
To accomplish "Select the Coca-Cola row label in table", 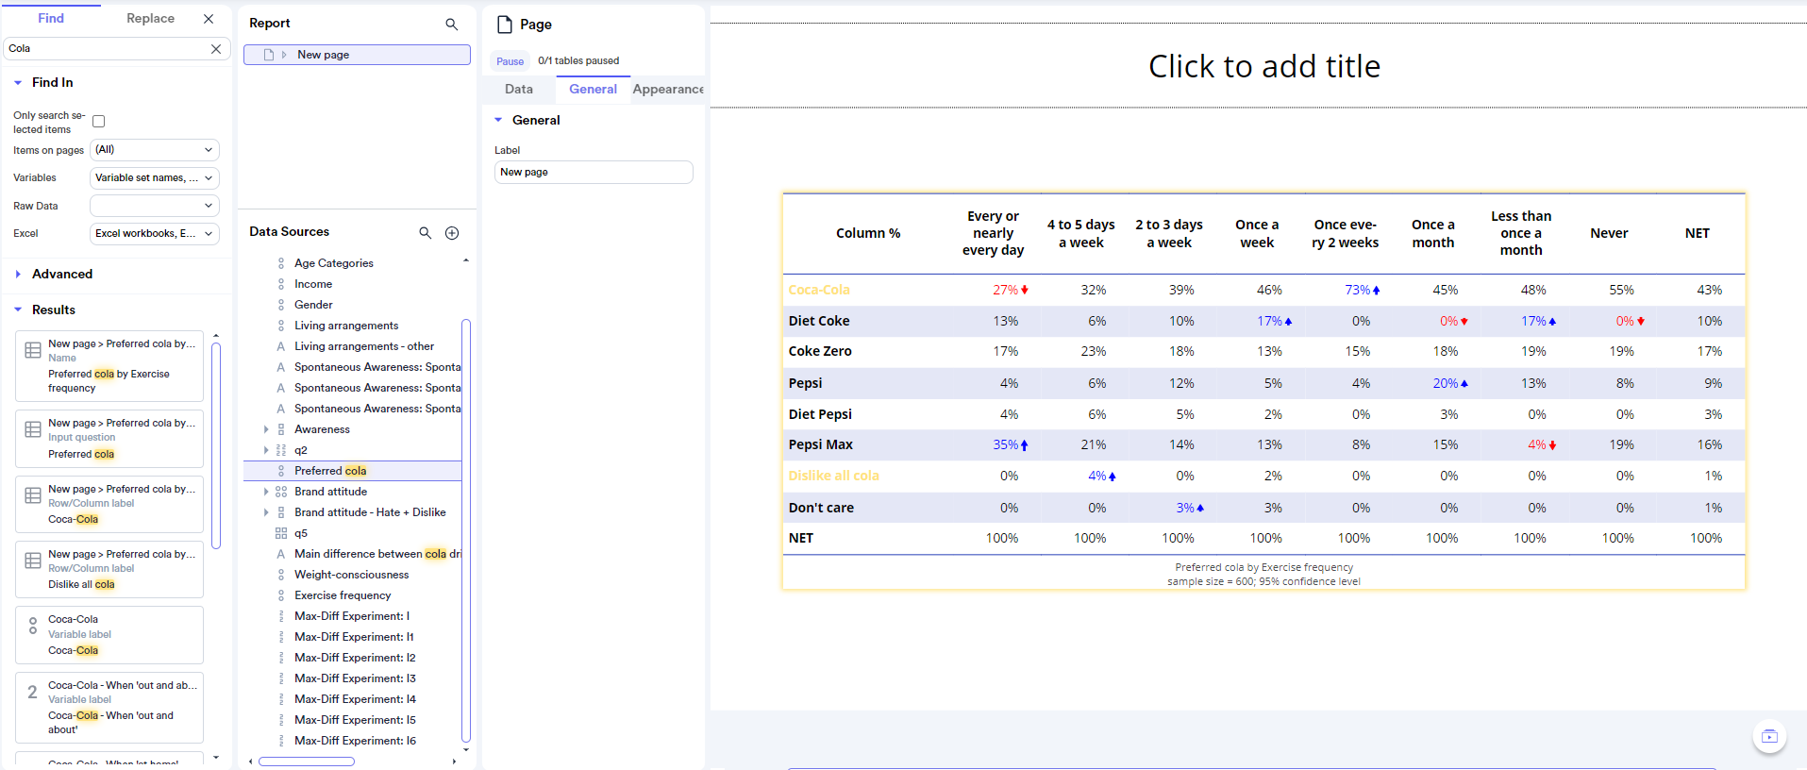I will click(819, 291).
